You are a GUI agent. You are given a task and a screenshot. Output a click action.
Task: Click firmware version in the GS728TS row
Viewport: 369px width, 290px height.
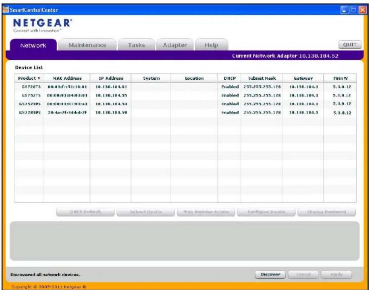pos(342,87)
